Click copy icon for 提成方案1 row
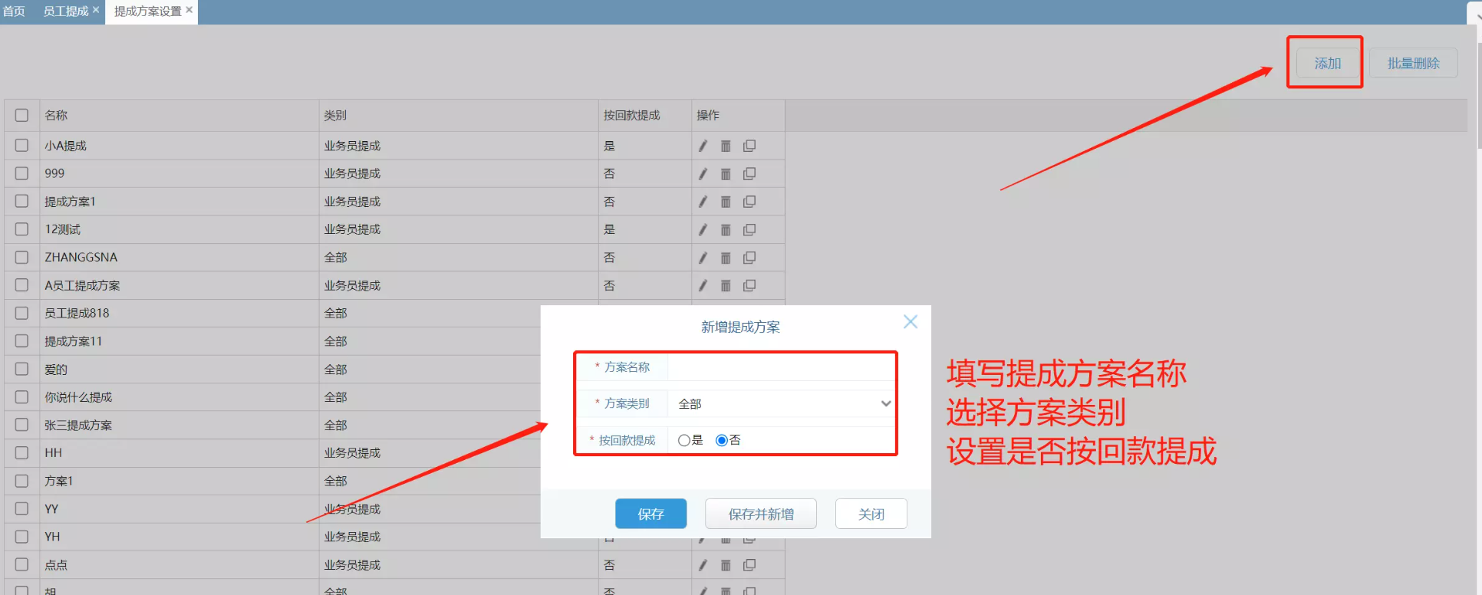Viewport: 1482px width, 595px height. pos(749,202)
